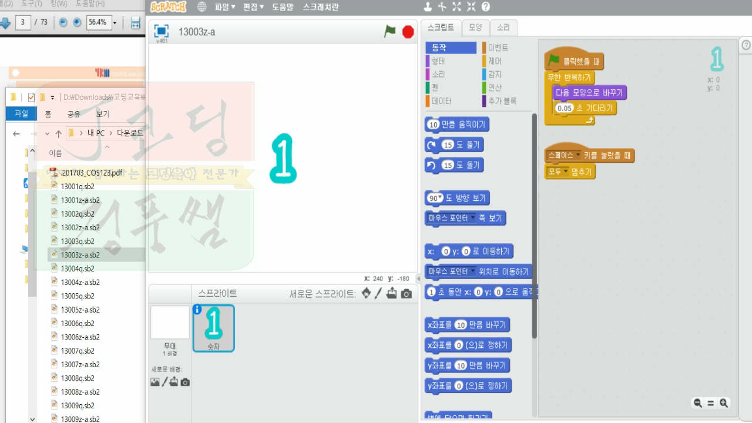
Task: Open the 편집 menu in Scratch
Action: 254,7
